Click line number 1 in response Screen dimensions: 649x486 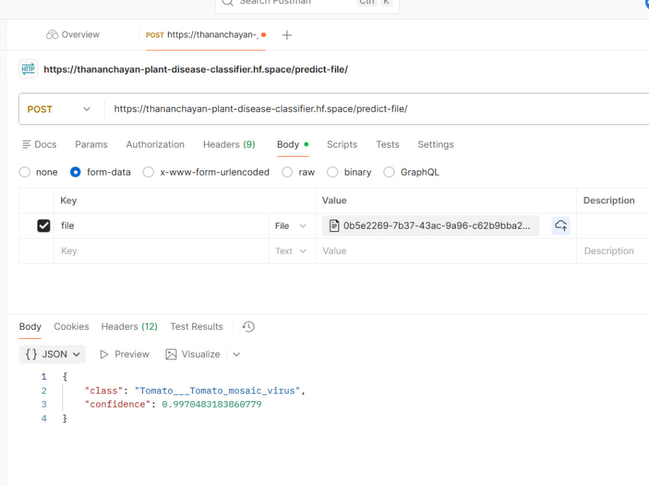point(44,376)
